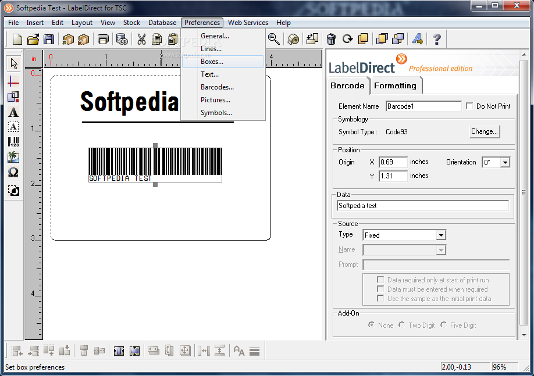Image resolution: width=534 pixels, height=376 pixels.
Task: Open the Orientation dropdown
Action: click(x=505, y=163)
